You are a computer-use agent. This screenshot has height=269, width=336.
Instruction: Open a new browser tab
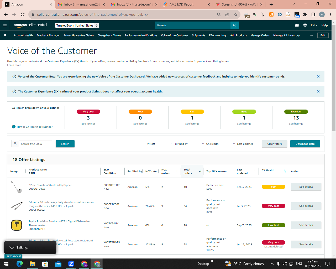[271, 4]
